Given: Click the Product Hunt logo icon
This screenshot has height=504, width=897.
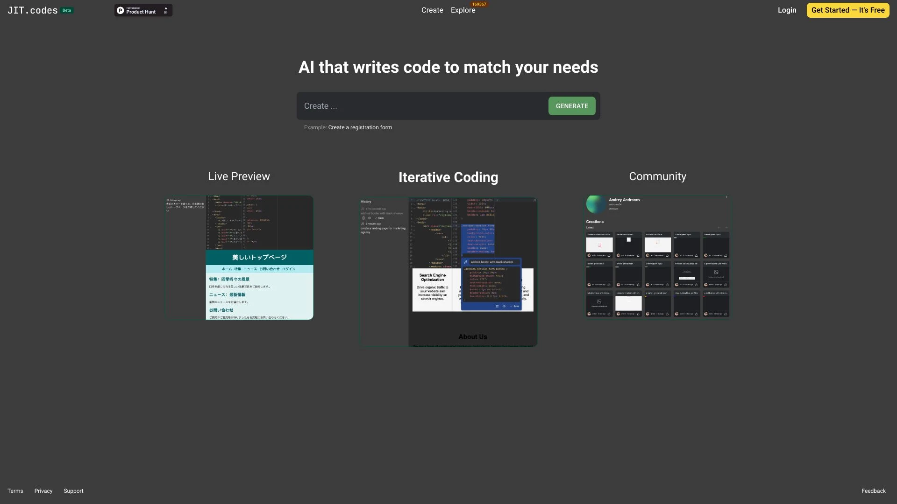Looking at the screenshot, I should coord(120,10).
